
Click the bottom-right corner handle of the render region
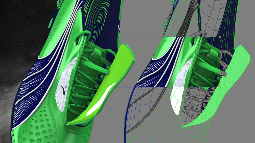tap(220, 87)
